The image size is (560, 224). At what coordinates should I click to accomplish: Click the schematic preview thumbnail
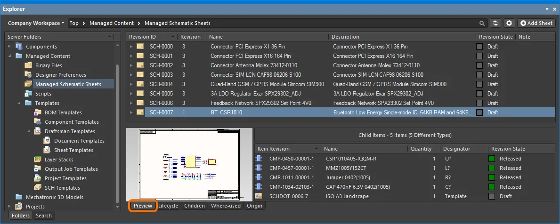189,164
